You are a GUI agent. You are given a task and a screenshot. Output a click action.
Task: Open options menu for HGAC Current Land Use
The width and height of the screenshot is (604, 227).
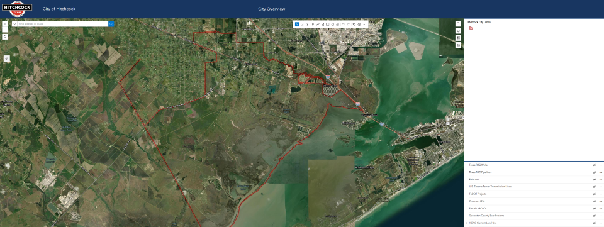(600, 223)
